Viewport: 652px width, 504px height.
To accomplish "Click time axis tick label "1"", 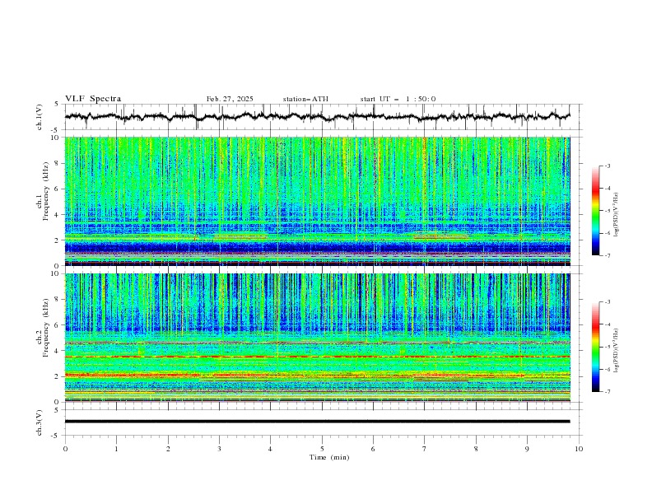I will (x=116, y=449).
